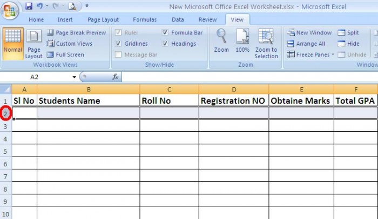Open the Name Box dropdown arrow

click(75, 77)
